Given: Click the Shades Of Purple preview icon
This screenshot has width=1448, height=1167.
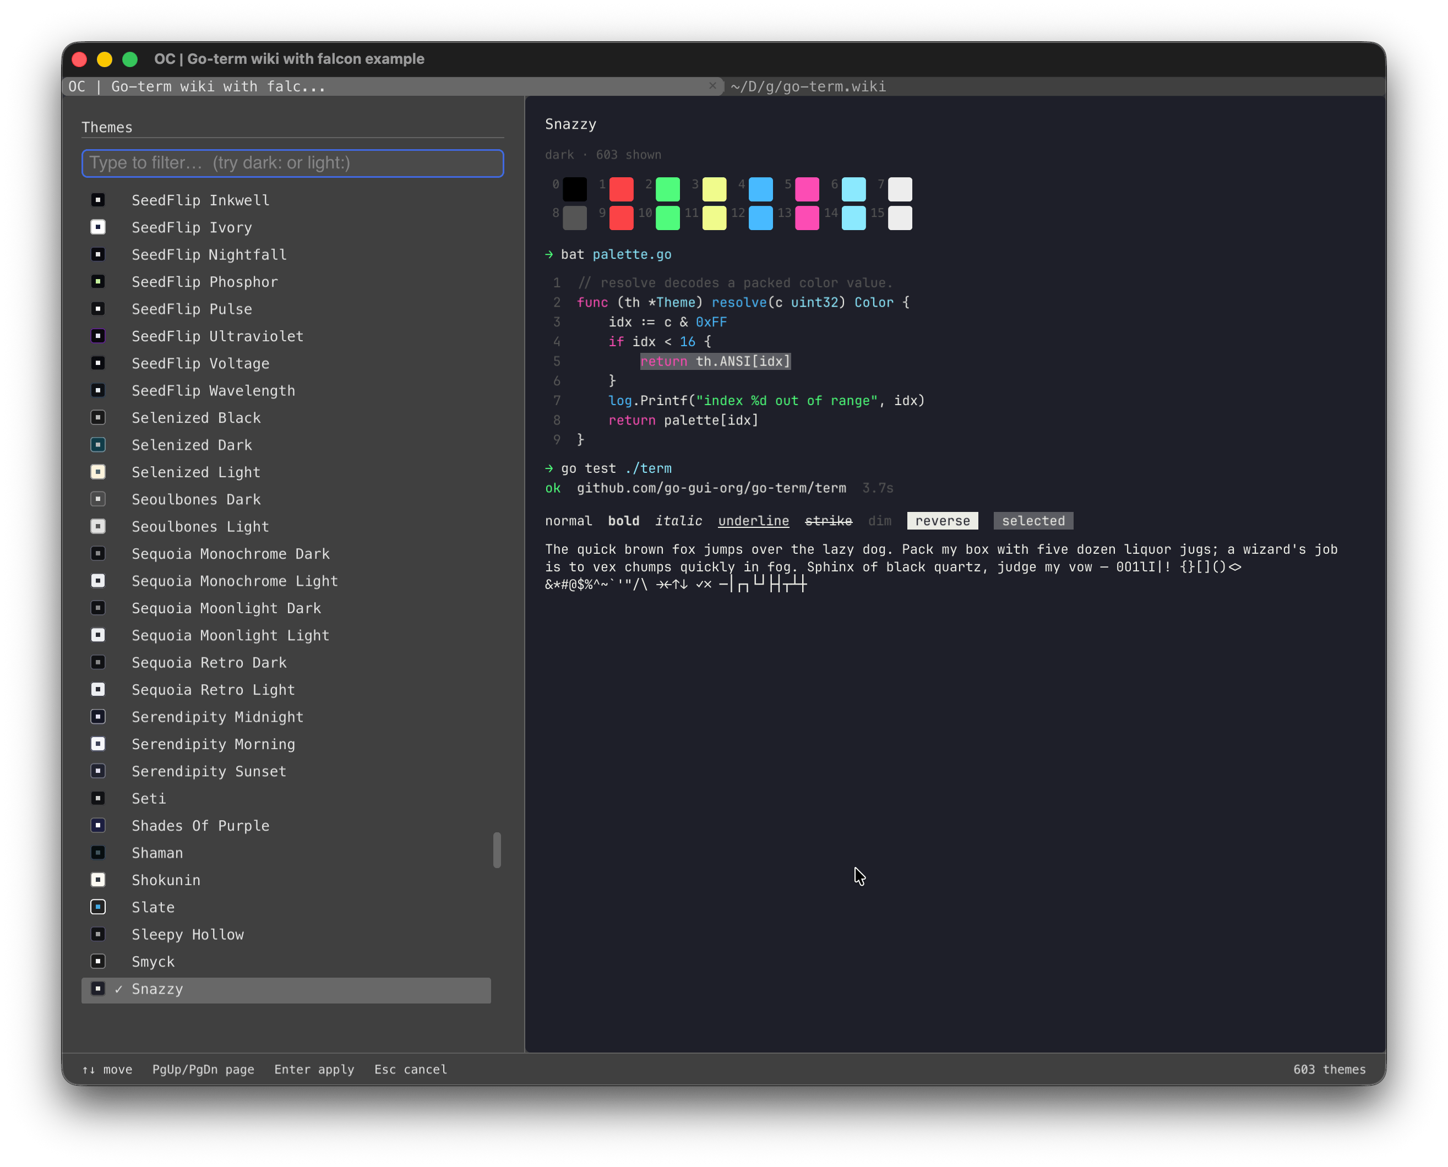Looking at the screenshot, I should pos(98,826).
